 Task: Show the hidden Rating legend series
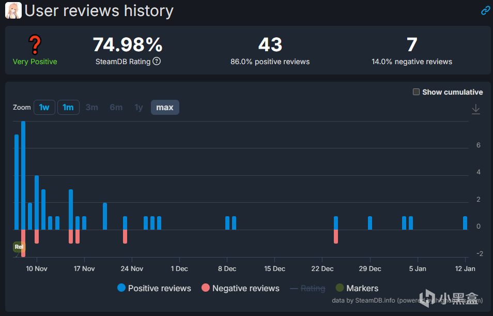[307, 288]
